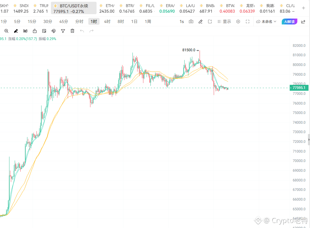This screenshot has height=228, width=310.
Task: Select the drawing brush tool
Action: (16, 31)
